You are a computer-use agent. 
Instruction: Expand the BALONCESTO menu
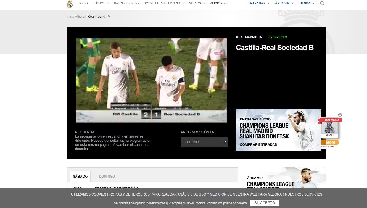click(126, 3)
